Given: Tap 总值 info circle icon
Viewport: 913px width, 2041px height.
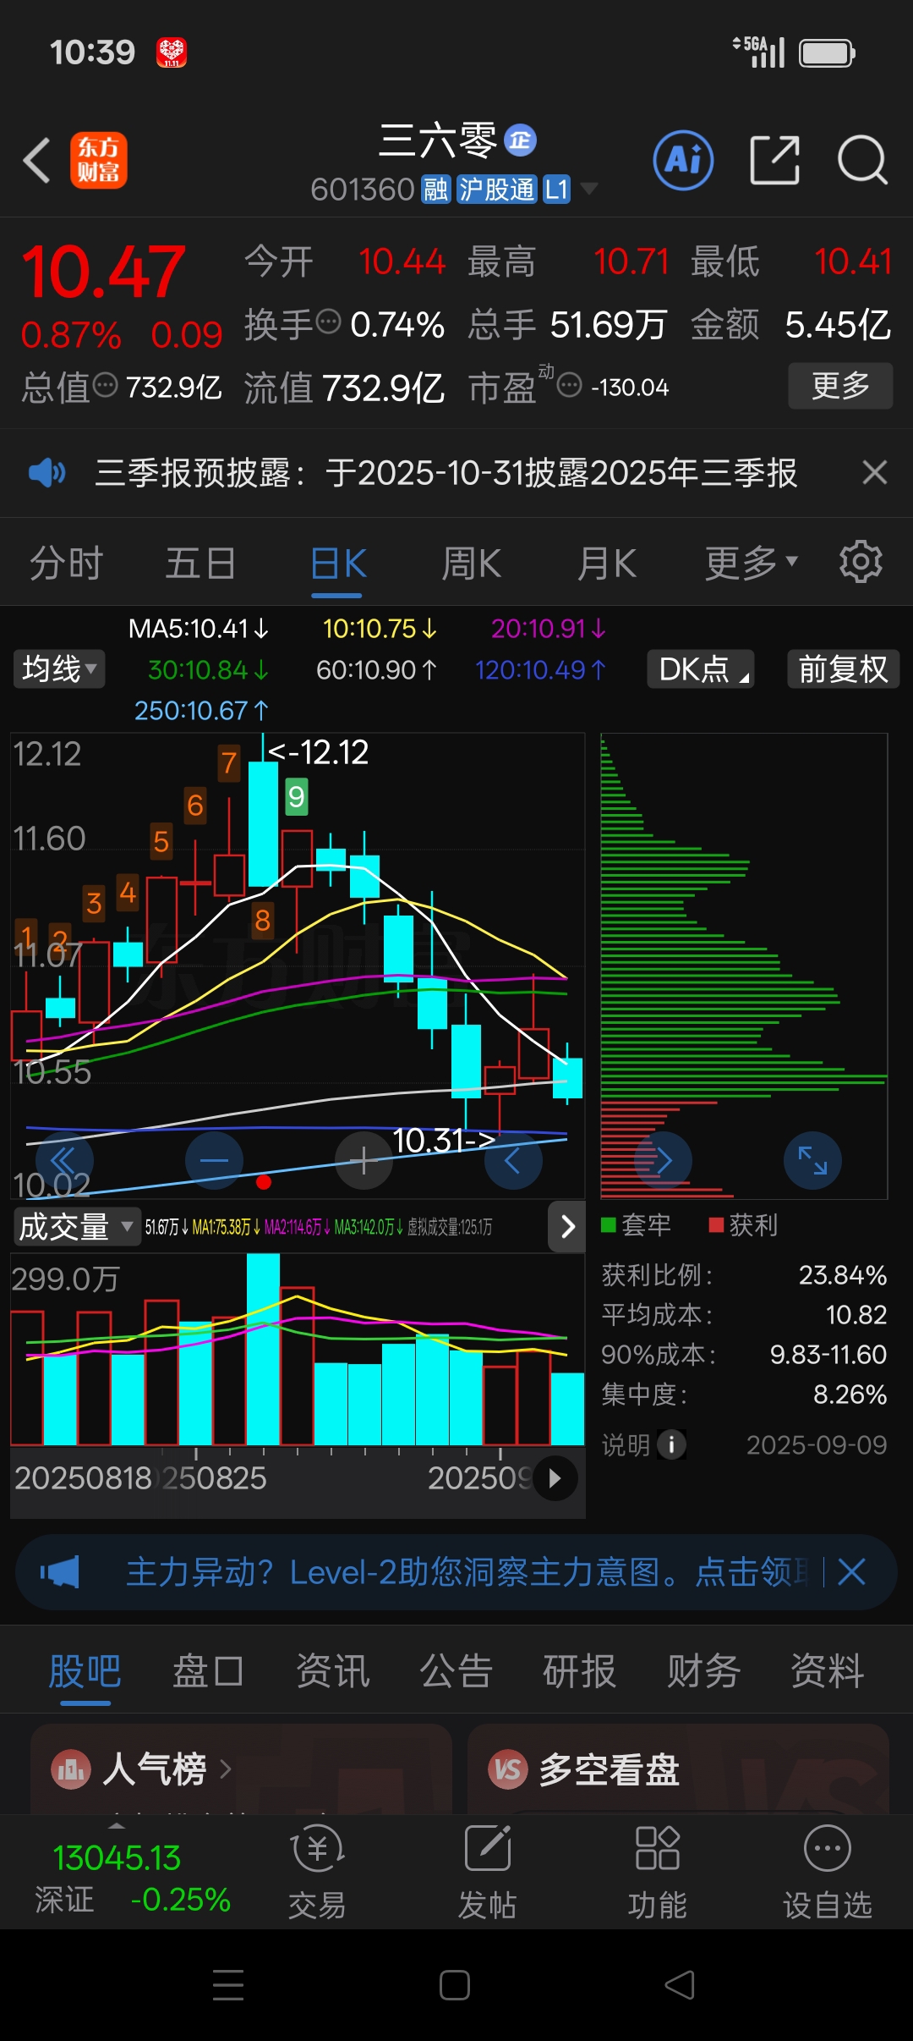Looking at the screenshot, I should click(x=105, y=385).
